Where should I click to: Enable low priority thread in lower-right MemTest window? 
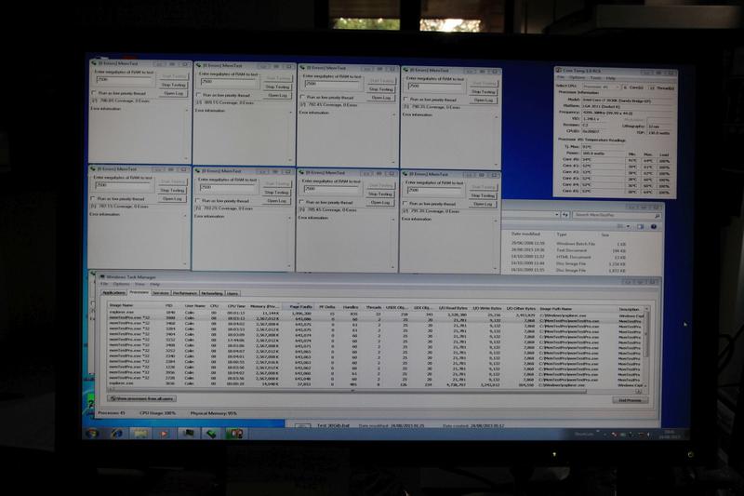click(405, 203)
